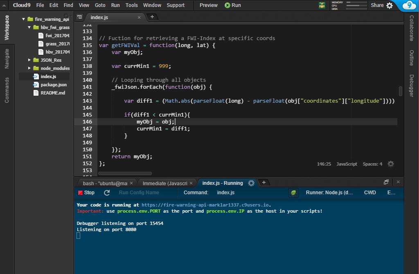Screen dimensions: 419x274
Task: Click the memory CPU disk stats indicator
Action: click(x=349, y=5)
